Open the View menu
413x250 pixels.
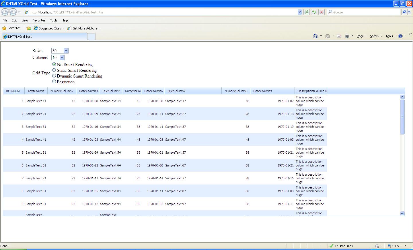25,20
